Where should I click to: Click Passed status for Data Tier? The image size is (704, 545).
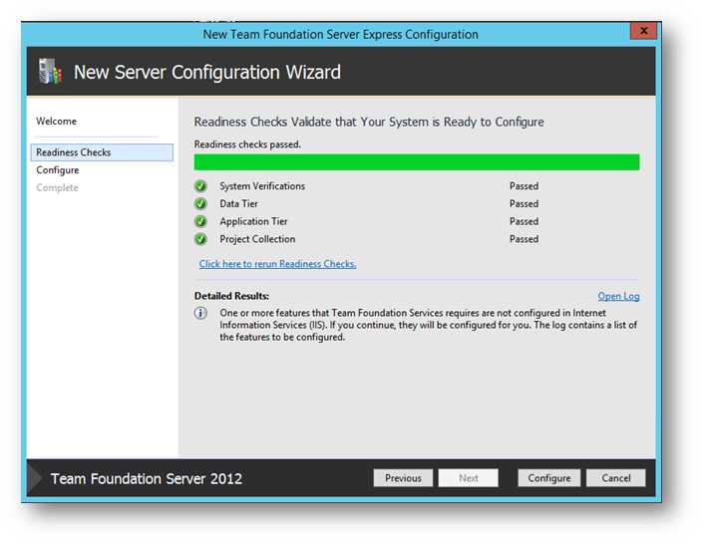tap(524, 203)
